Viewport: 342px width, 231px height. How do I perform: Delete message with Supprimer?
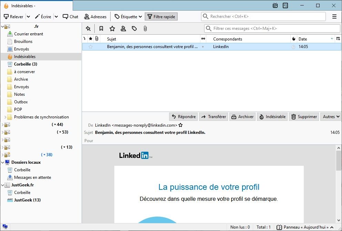[304, 117]
